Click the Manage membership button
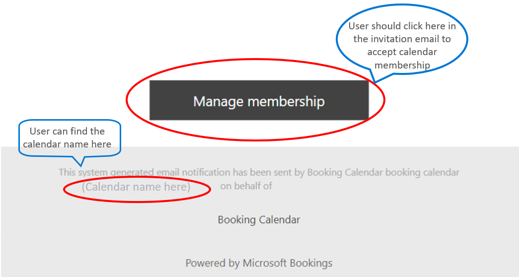Screen dimensions: 519x277 pyautogui.click(x=259, y=100)
